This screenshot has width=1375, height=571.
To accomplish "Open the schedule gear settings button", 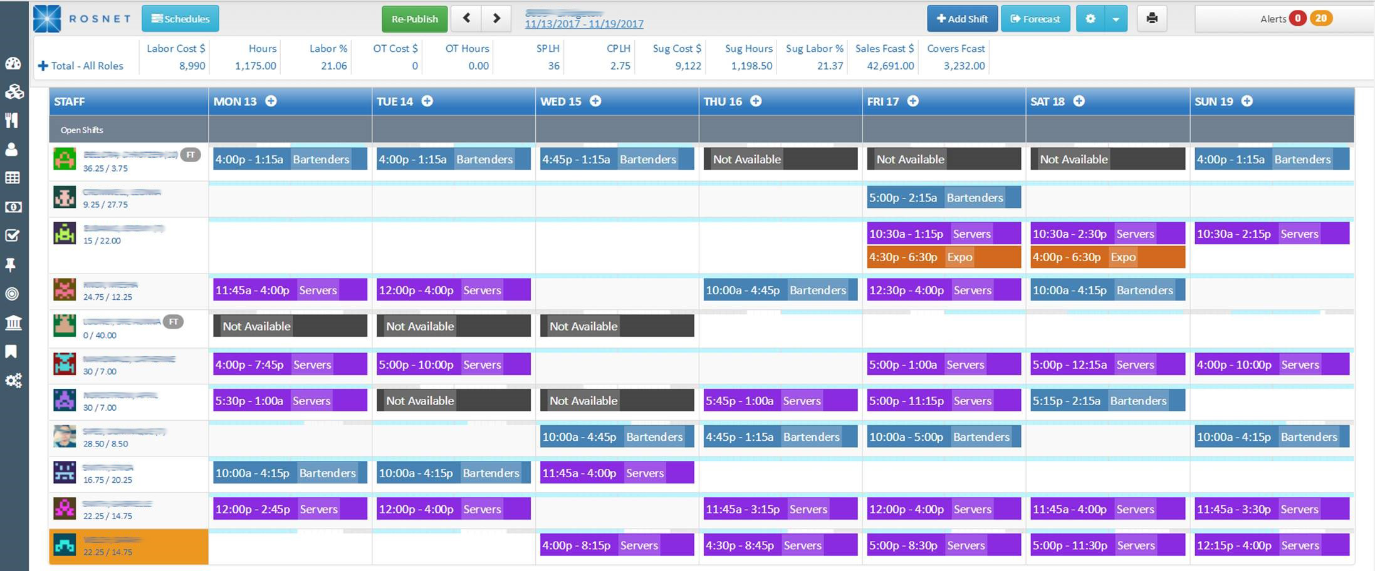I will pyautogui.click(x=1090, y=19).
